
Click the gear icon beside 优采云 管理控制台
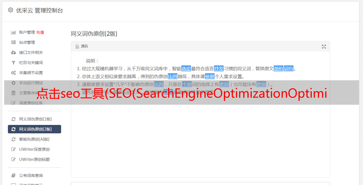[10, 10]
